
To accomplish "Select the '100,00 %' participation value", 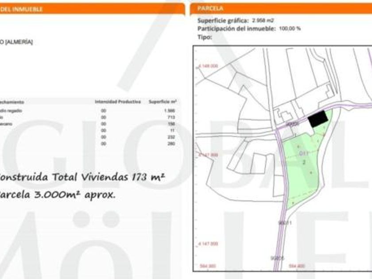I will (x=290, y=29).
